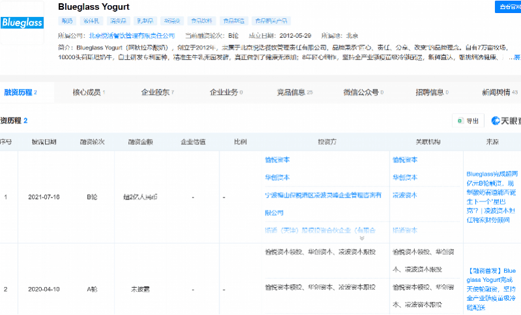Select the 企业业务 tab
This screenshot has width=521, height=315.
[225, 93]
